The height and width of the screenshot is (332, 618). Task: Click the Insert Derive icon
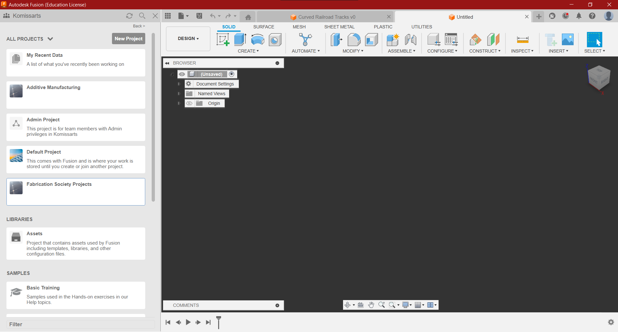pyautogui.click(x=551, y=40)
